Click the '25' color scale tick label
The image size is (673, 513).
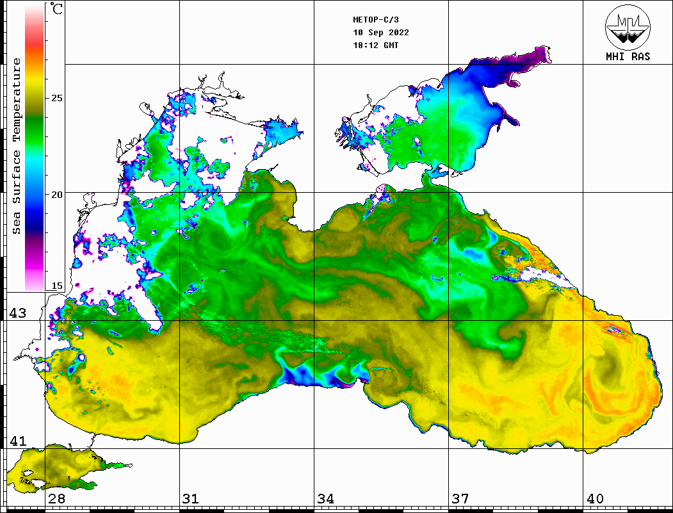(56, 98)
